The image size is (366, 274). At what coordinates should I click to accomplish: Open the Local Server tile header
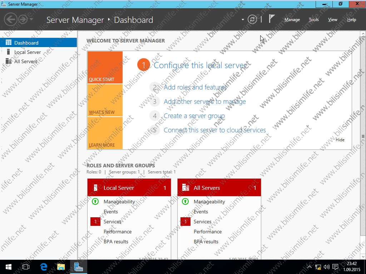(129, 188)
